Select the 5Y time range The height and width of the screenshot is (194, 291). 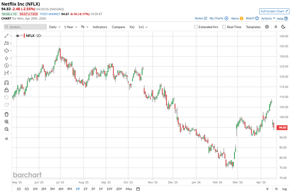101,189
